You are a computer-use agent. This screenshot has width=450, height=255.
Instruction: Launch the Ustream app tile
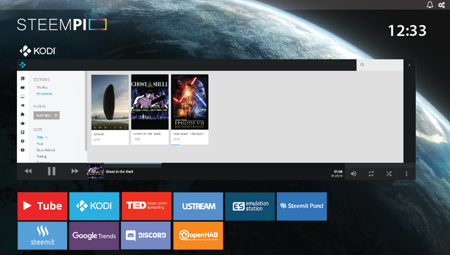198,206
